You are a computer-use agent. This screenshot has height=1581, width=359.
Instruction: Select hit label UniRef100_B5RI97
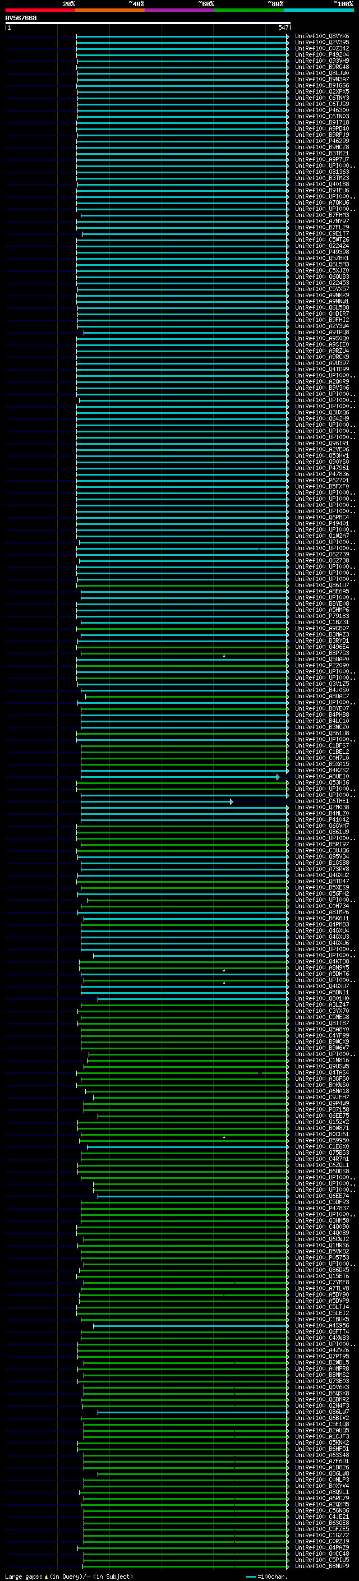(322, 845)
